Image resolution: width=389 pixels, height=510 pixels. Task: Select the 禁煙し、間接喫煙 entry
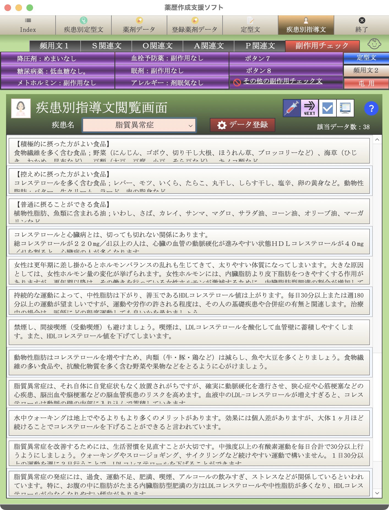click(189, 332)
